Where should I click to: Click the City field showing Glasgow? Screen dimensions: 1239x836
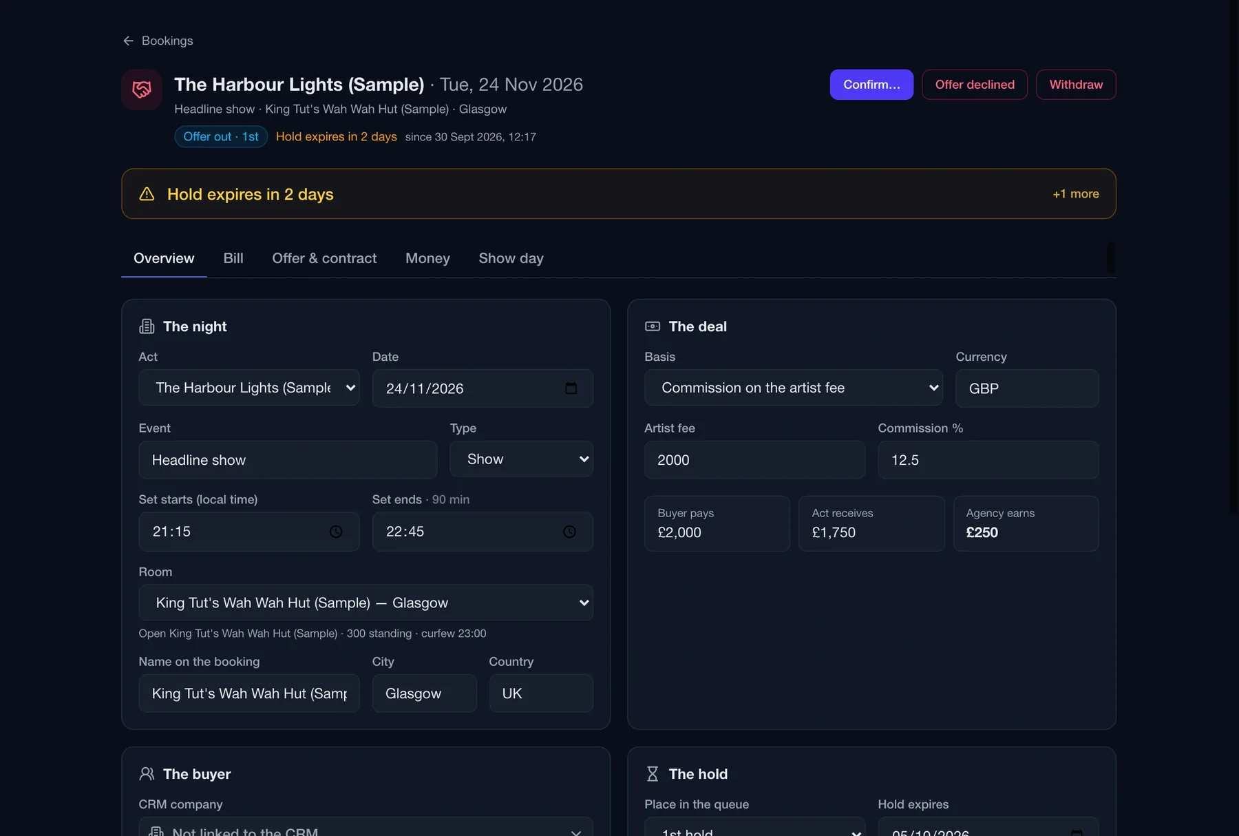[x=424, y=693]
